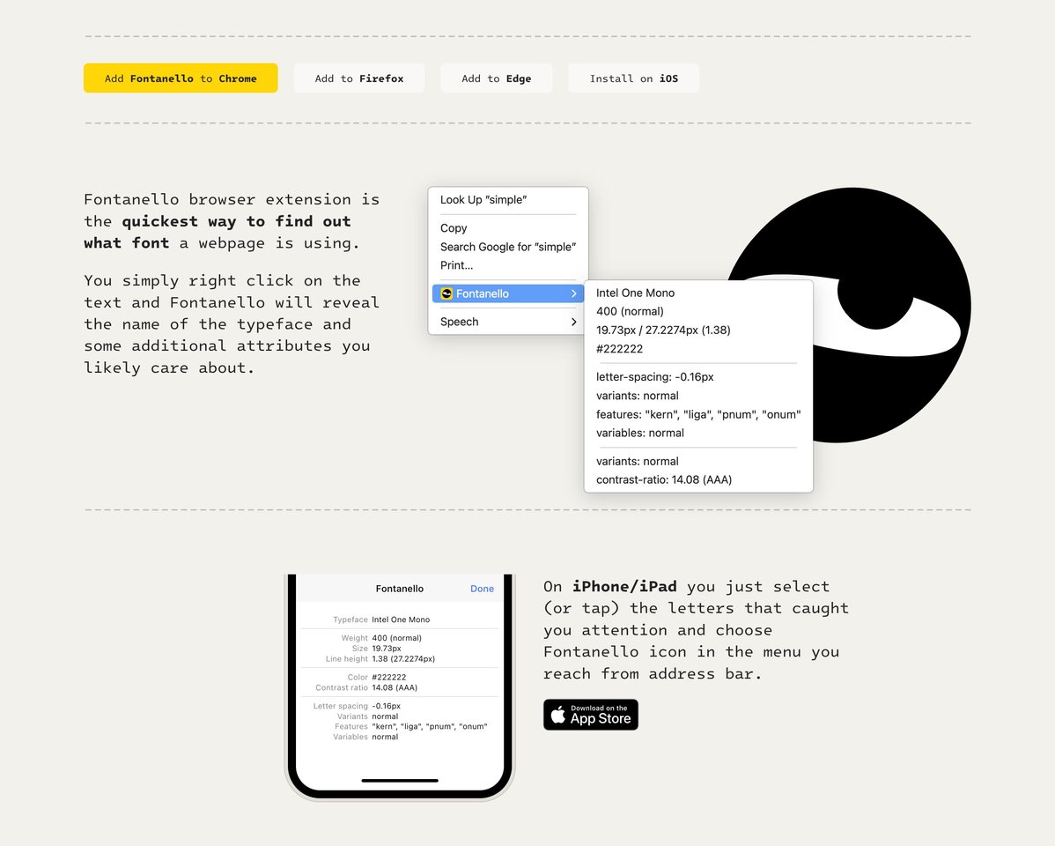Click the Download on the App Store badge

[x=590, y=715]
